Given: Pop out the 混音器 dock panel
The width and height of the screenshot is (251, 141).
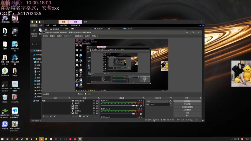Looking at the screenshot, I should pos(143,98).
